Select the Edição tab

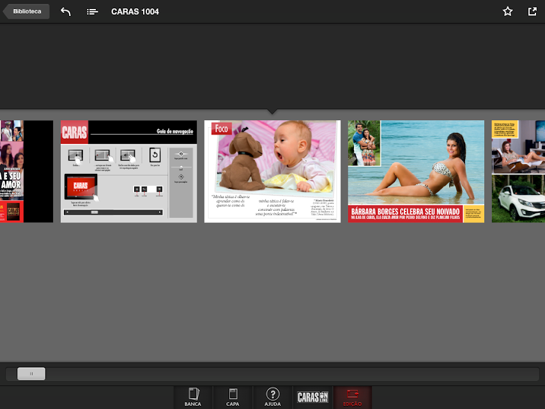coord(353,397)
